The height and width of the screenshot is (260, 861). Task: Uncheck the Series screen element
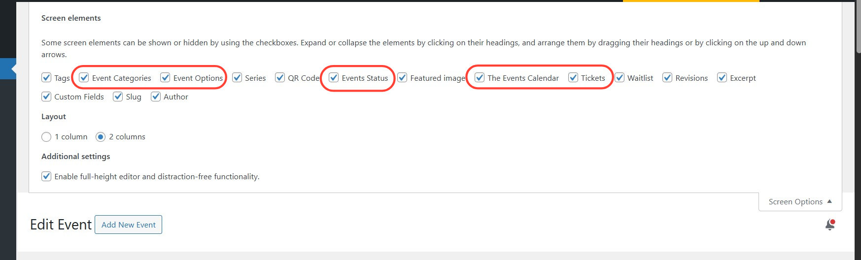[x=237, y=78]
